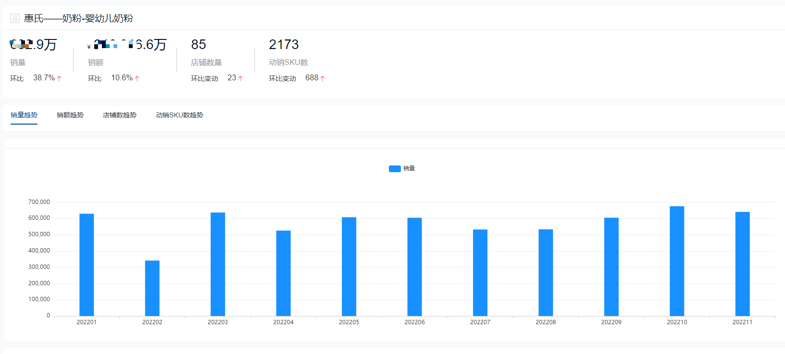This screenshot has width=785, height=354.
Task: Click the 202202 x-axis label
Action: point(152,322)
